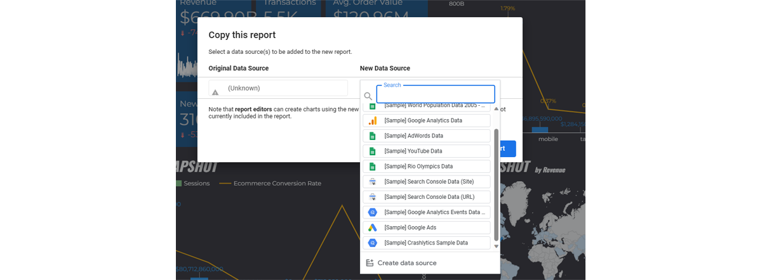Image resolution: width=762 pixels, height=280 pixels.
Task: Select [Sample] Google Analytics Events Data BigQuery icon
Action: coord(373,212)
